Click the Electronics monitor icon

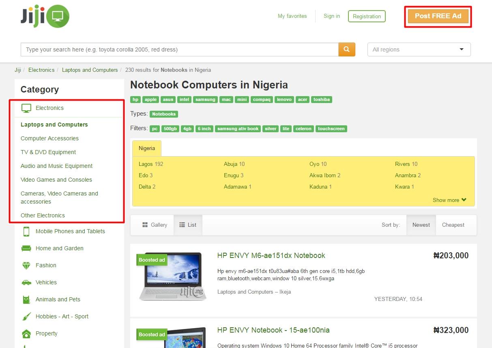coord(26,108)
